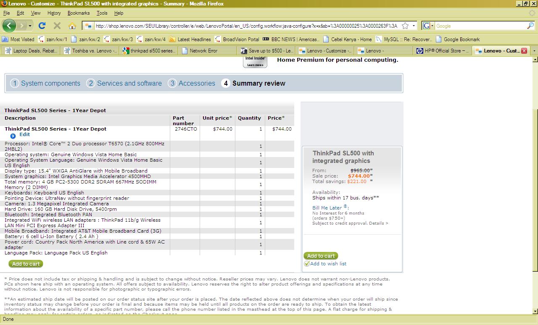Switch to the Laptop Deals, Rebat... tab

click(x=31, y=50)
